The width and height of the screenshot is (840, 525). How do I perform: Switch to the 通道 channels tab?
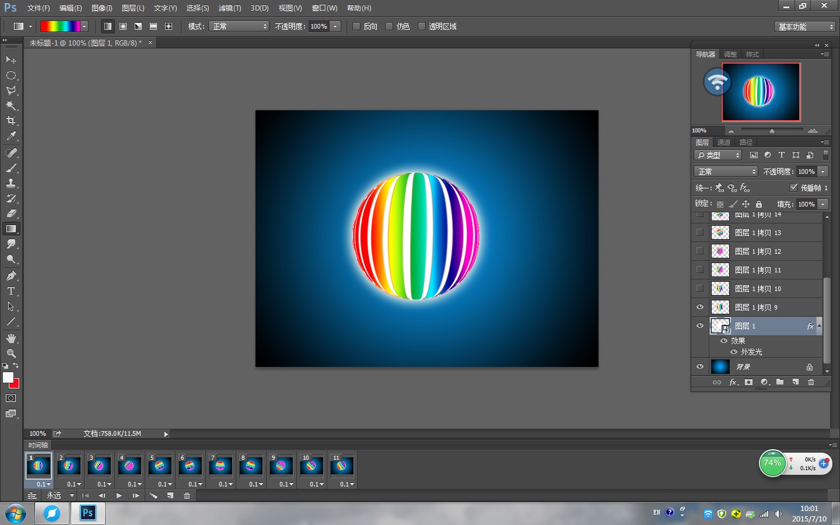click(x=724, y=142)
